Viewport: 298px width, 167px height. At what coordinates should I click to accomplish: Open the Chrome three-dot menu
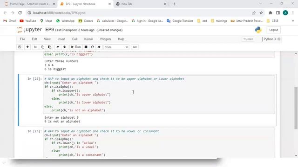[293, 13]
